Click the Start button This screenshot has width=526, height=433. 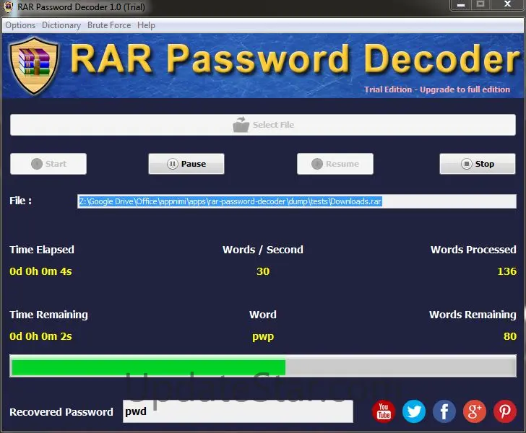point(48,164)
